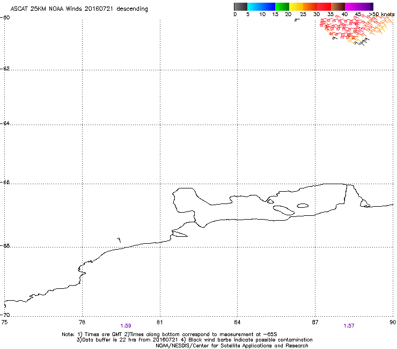This screenshot has height=349, width=397.
Task: Select the gray 0-5 knots color band
Action: (x=240, y=6)
